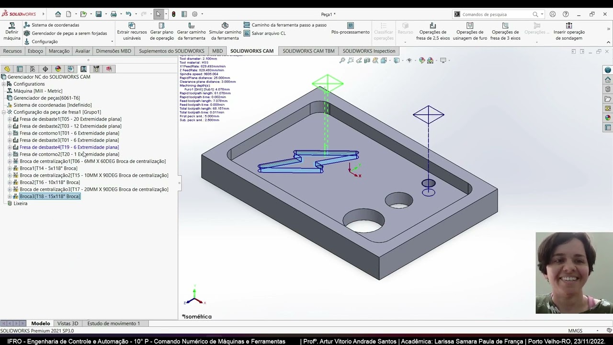The image size is (613, 345).
Task: Click Inserir operação de sondagem
Action: coord(569,32)
